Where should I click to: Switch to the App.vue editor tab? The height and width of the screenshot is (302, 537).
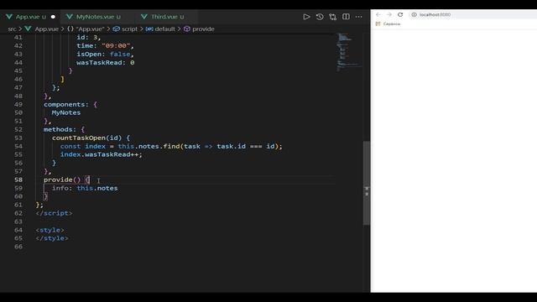31,17
